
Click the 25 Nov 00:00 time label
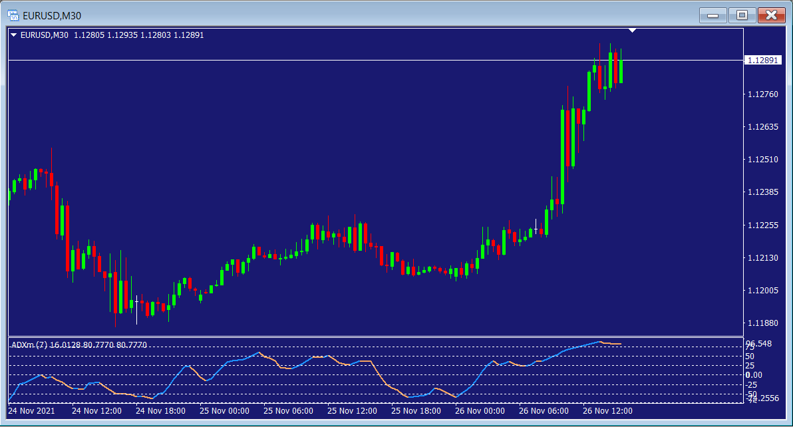tap(225, 411)
